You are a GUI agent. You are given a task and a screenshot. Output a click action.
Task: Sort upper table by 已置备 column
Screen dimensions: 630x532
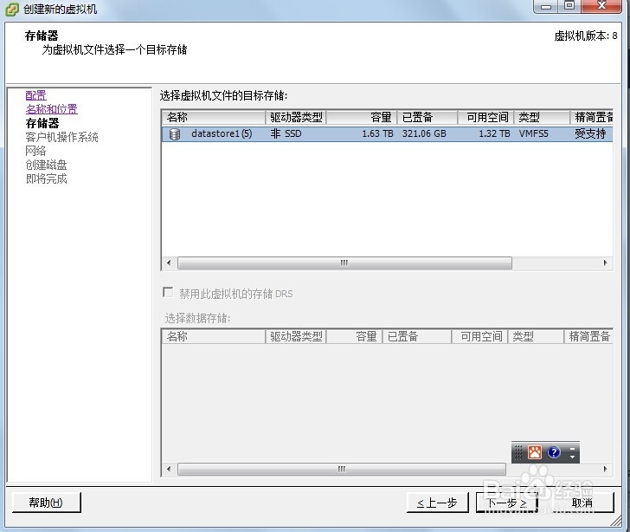(427, 118)
